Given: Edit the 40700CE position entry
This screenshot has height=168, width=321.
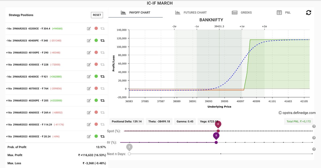Looking at the screenshot, I should pyautogui.click(x=89, y=88).
